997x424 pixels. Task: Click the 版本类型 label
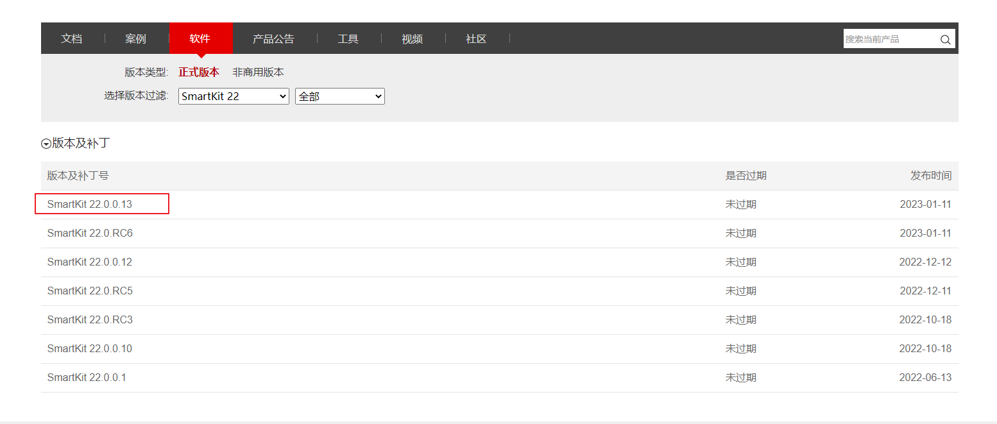tap(146, 72)
